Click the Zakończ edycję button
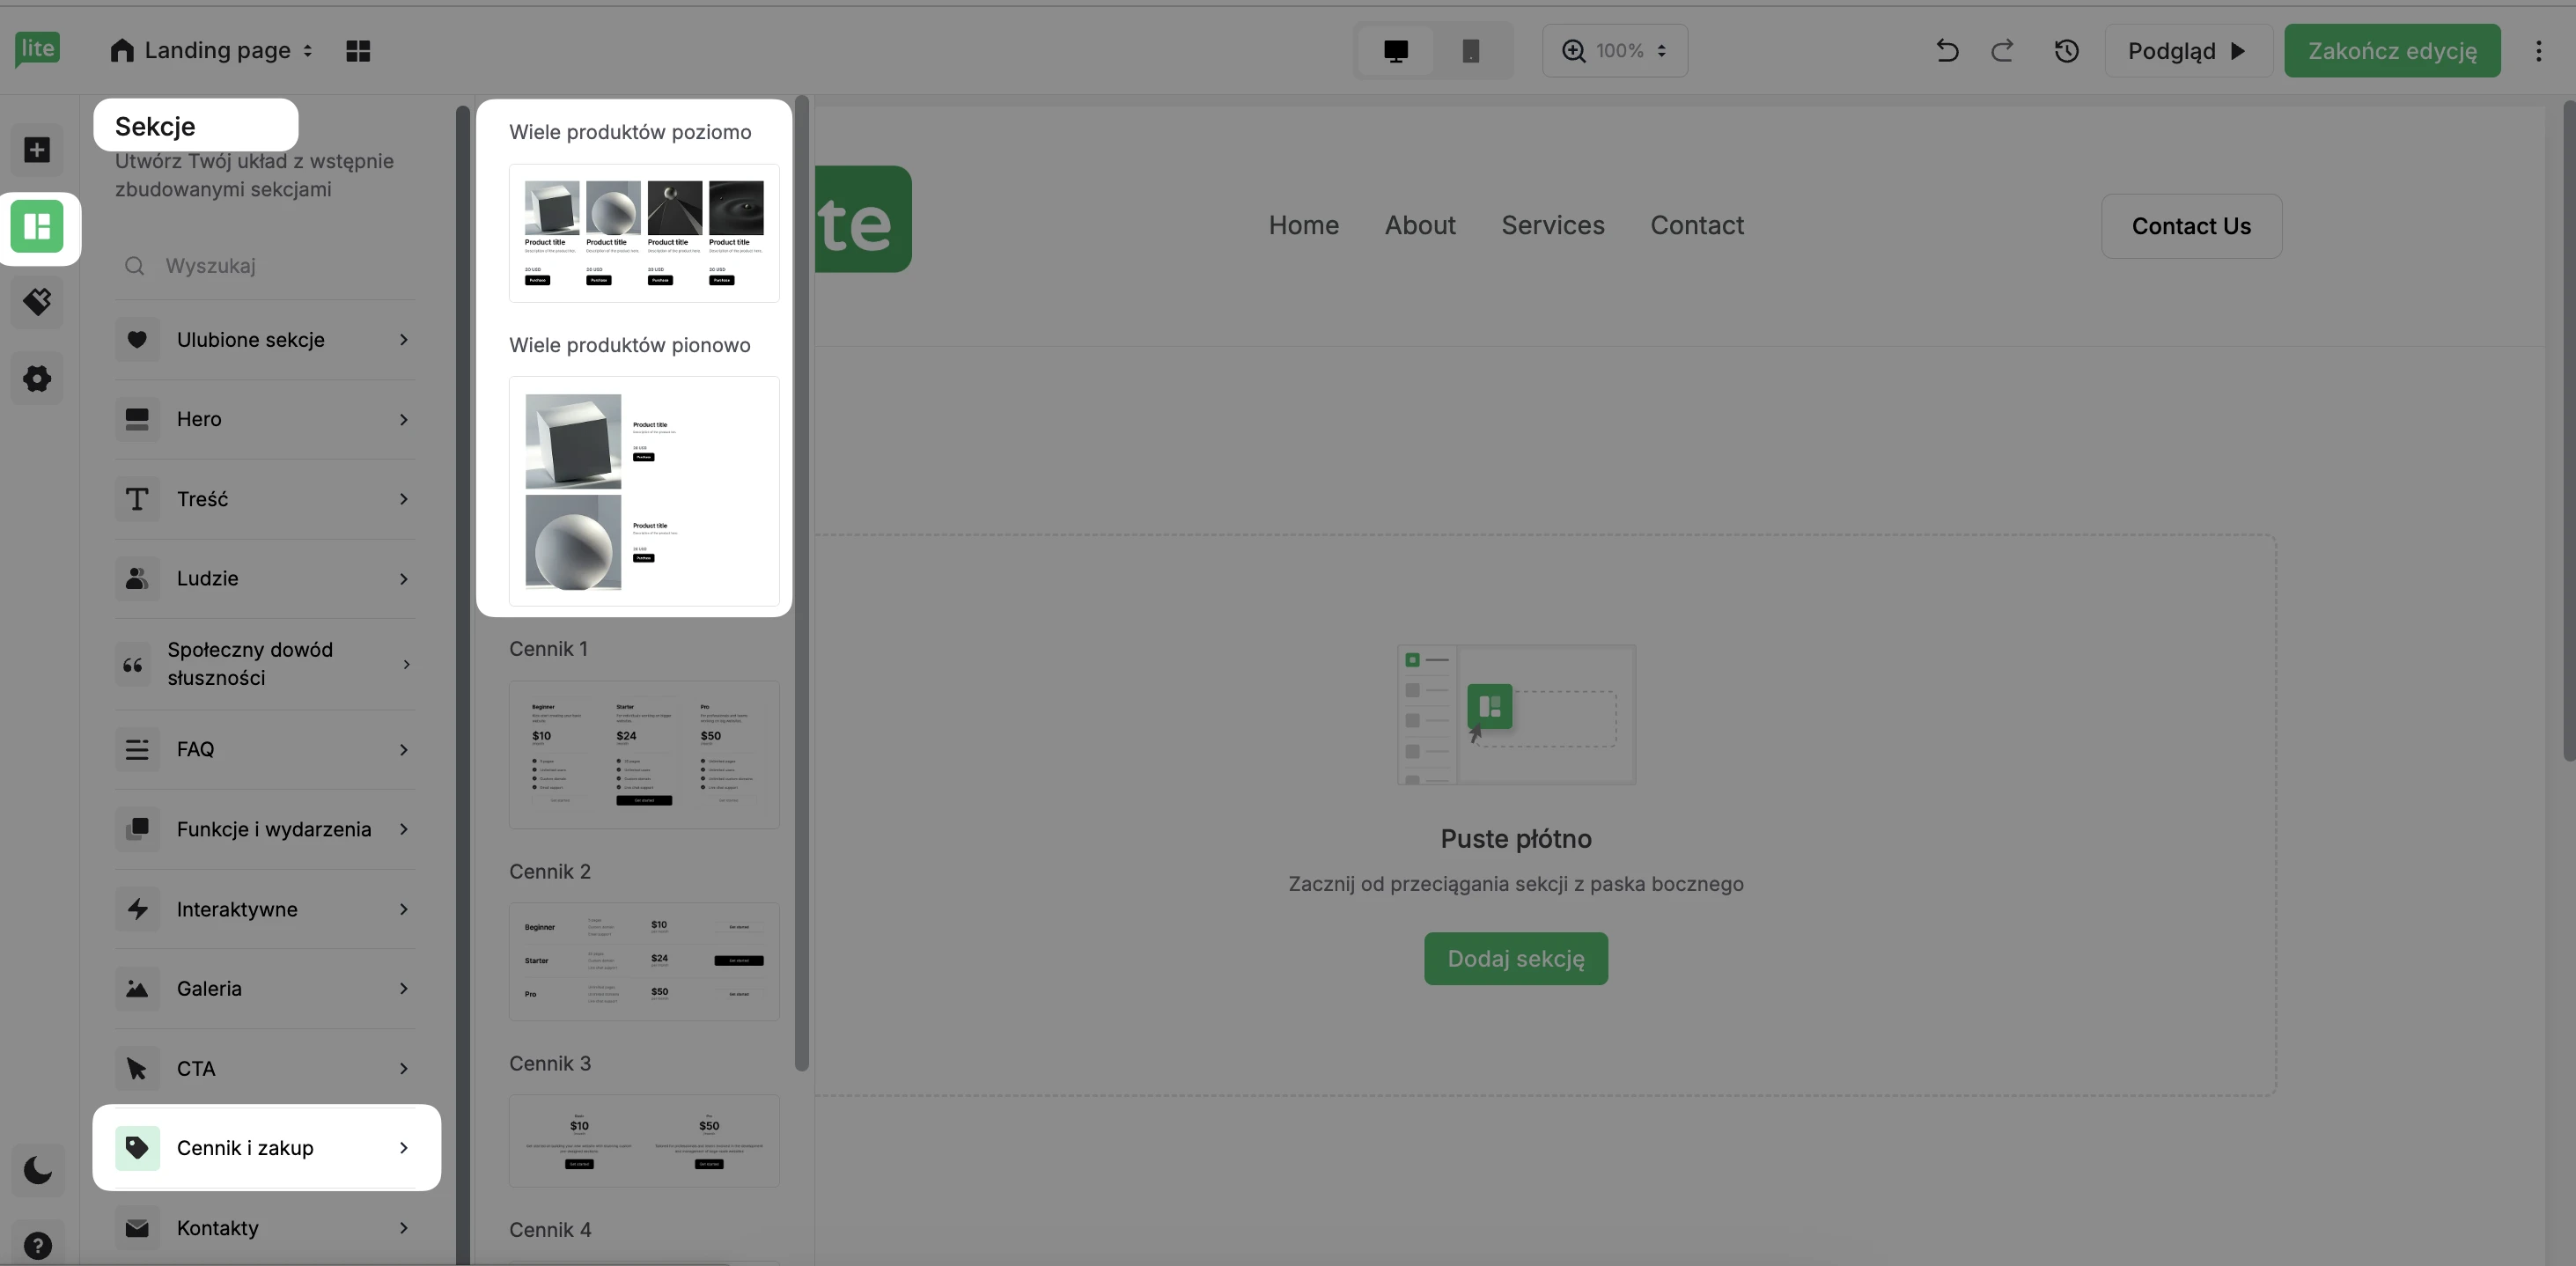The image size is (2576, 1266). 2391,51
